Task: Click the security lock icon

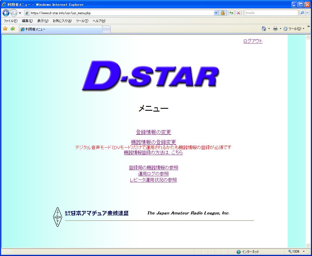Action: [223, 13]
